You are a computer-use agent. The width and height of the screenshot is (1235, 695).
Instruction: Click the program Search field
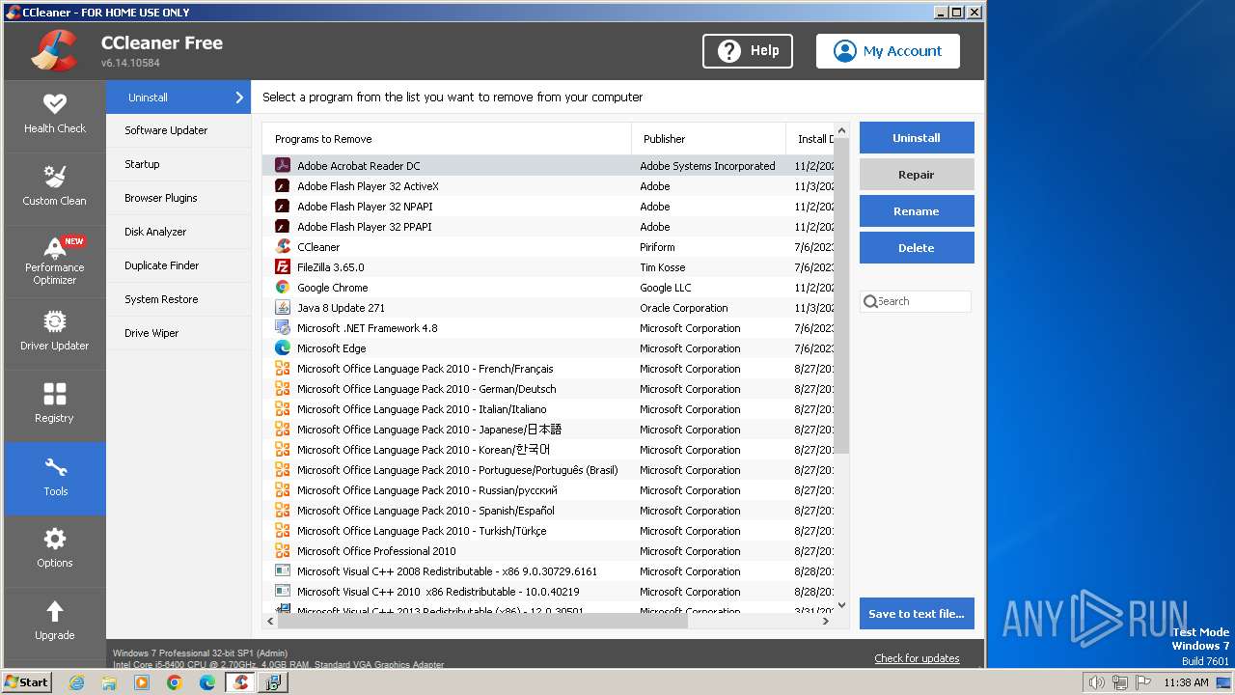coord(916,301)
